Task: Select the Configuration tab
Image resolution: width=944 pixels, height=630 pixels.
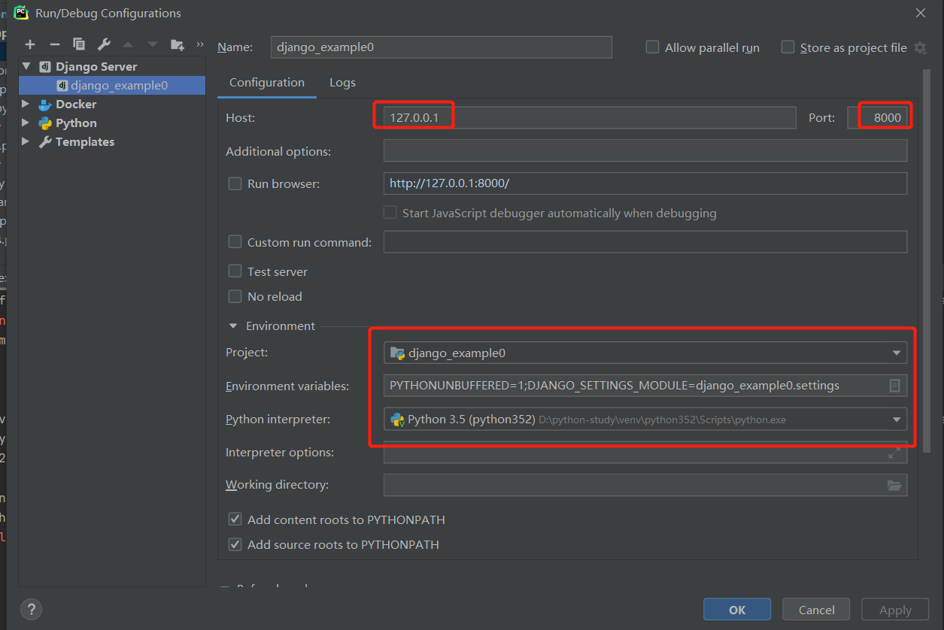Action: tap(267, 83)
